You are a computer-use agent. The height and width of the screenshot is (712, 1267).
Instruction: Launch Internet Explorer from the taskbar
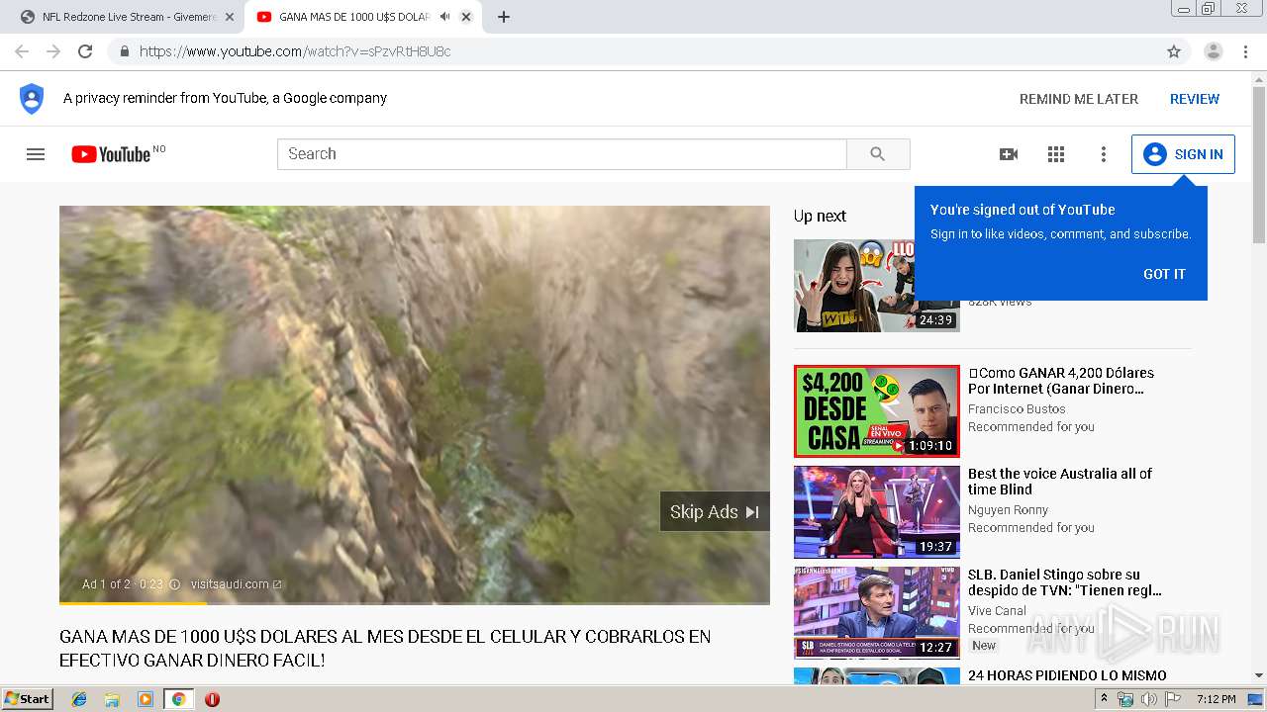click(x=79, y=699)
